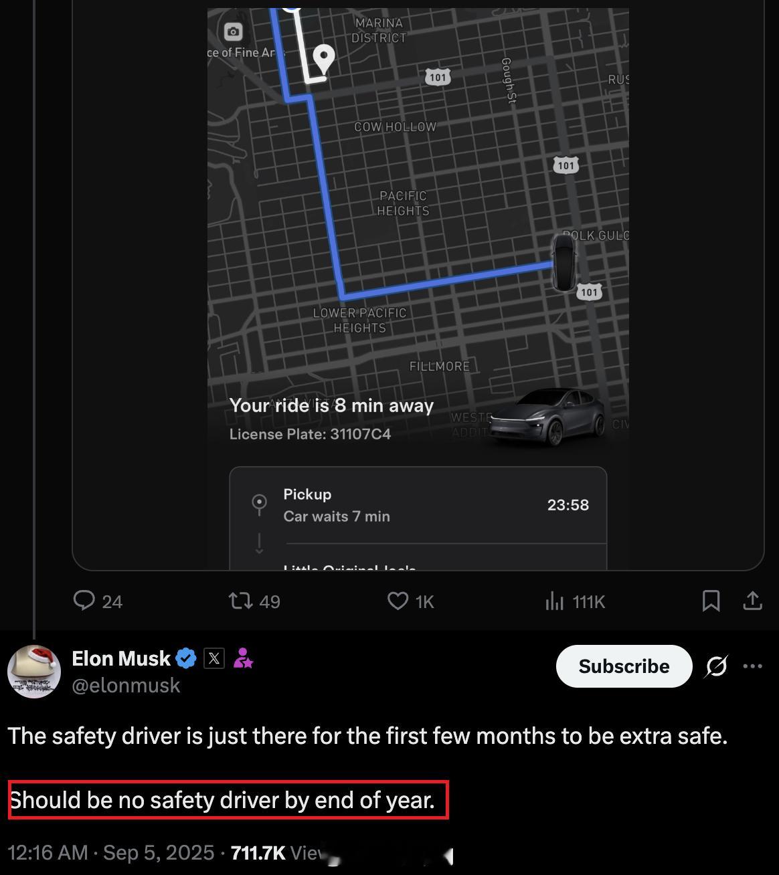Open Elon Musk's profile picture
The height and width of the screenshot is (875, 779).
[x=34, y=672]
